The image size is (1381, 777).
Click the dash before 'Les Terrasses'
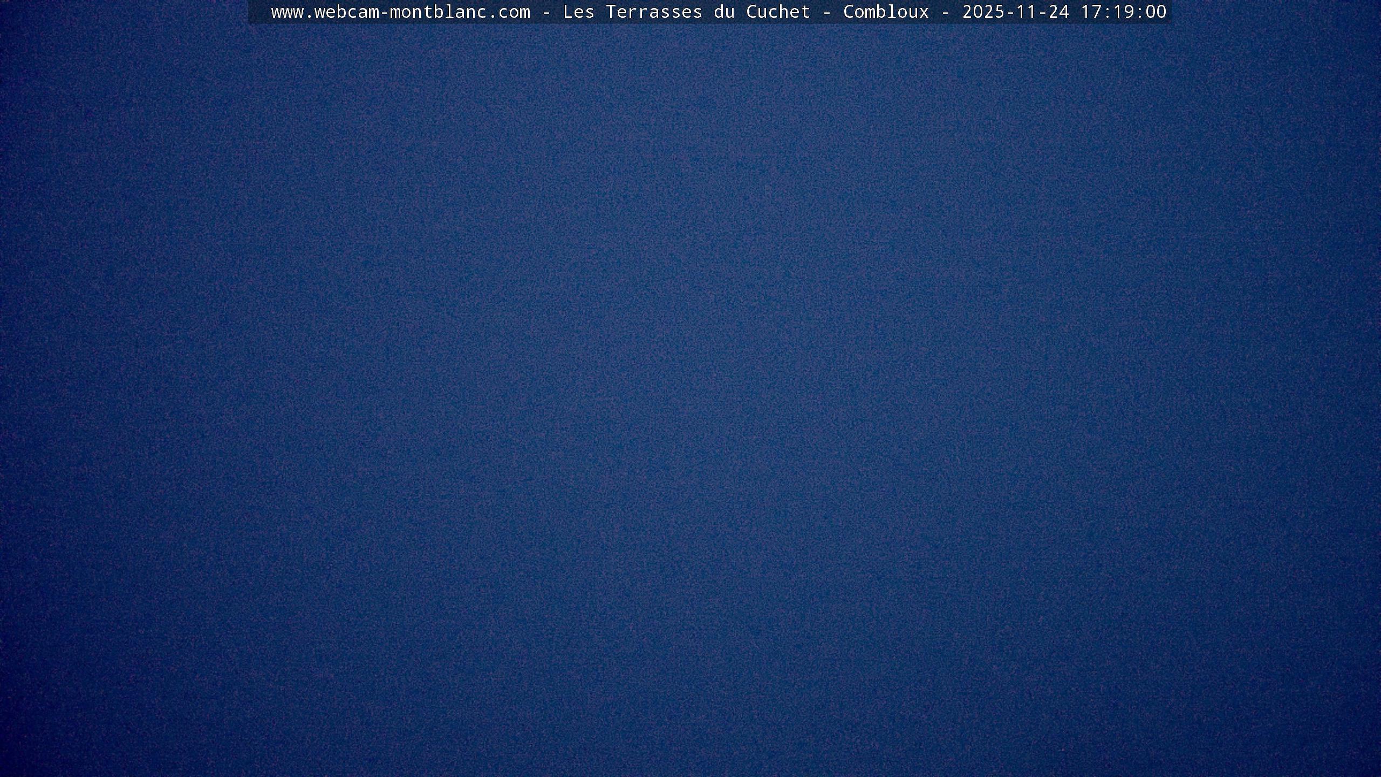[546, 12]
